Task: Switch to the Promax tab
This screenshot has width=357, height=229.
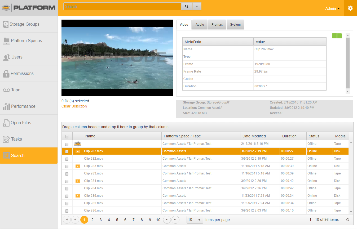Action: click(x=217, y=25)
